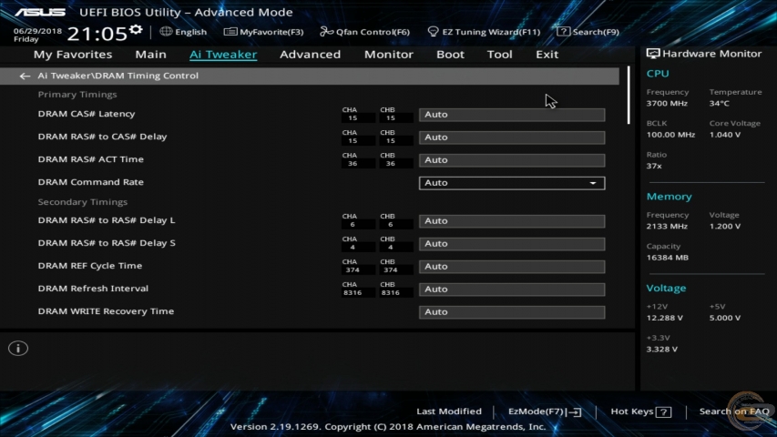
Task: Click the 2133 MHz memory frequency value
Action: point(667,227)
